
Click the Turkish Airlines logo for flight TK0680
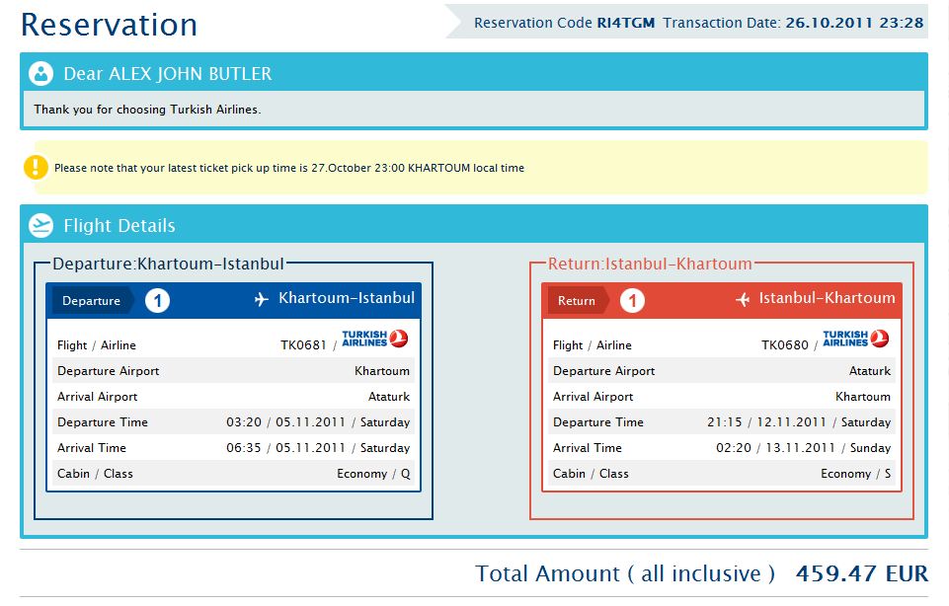856,339
